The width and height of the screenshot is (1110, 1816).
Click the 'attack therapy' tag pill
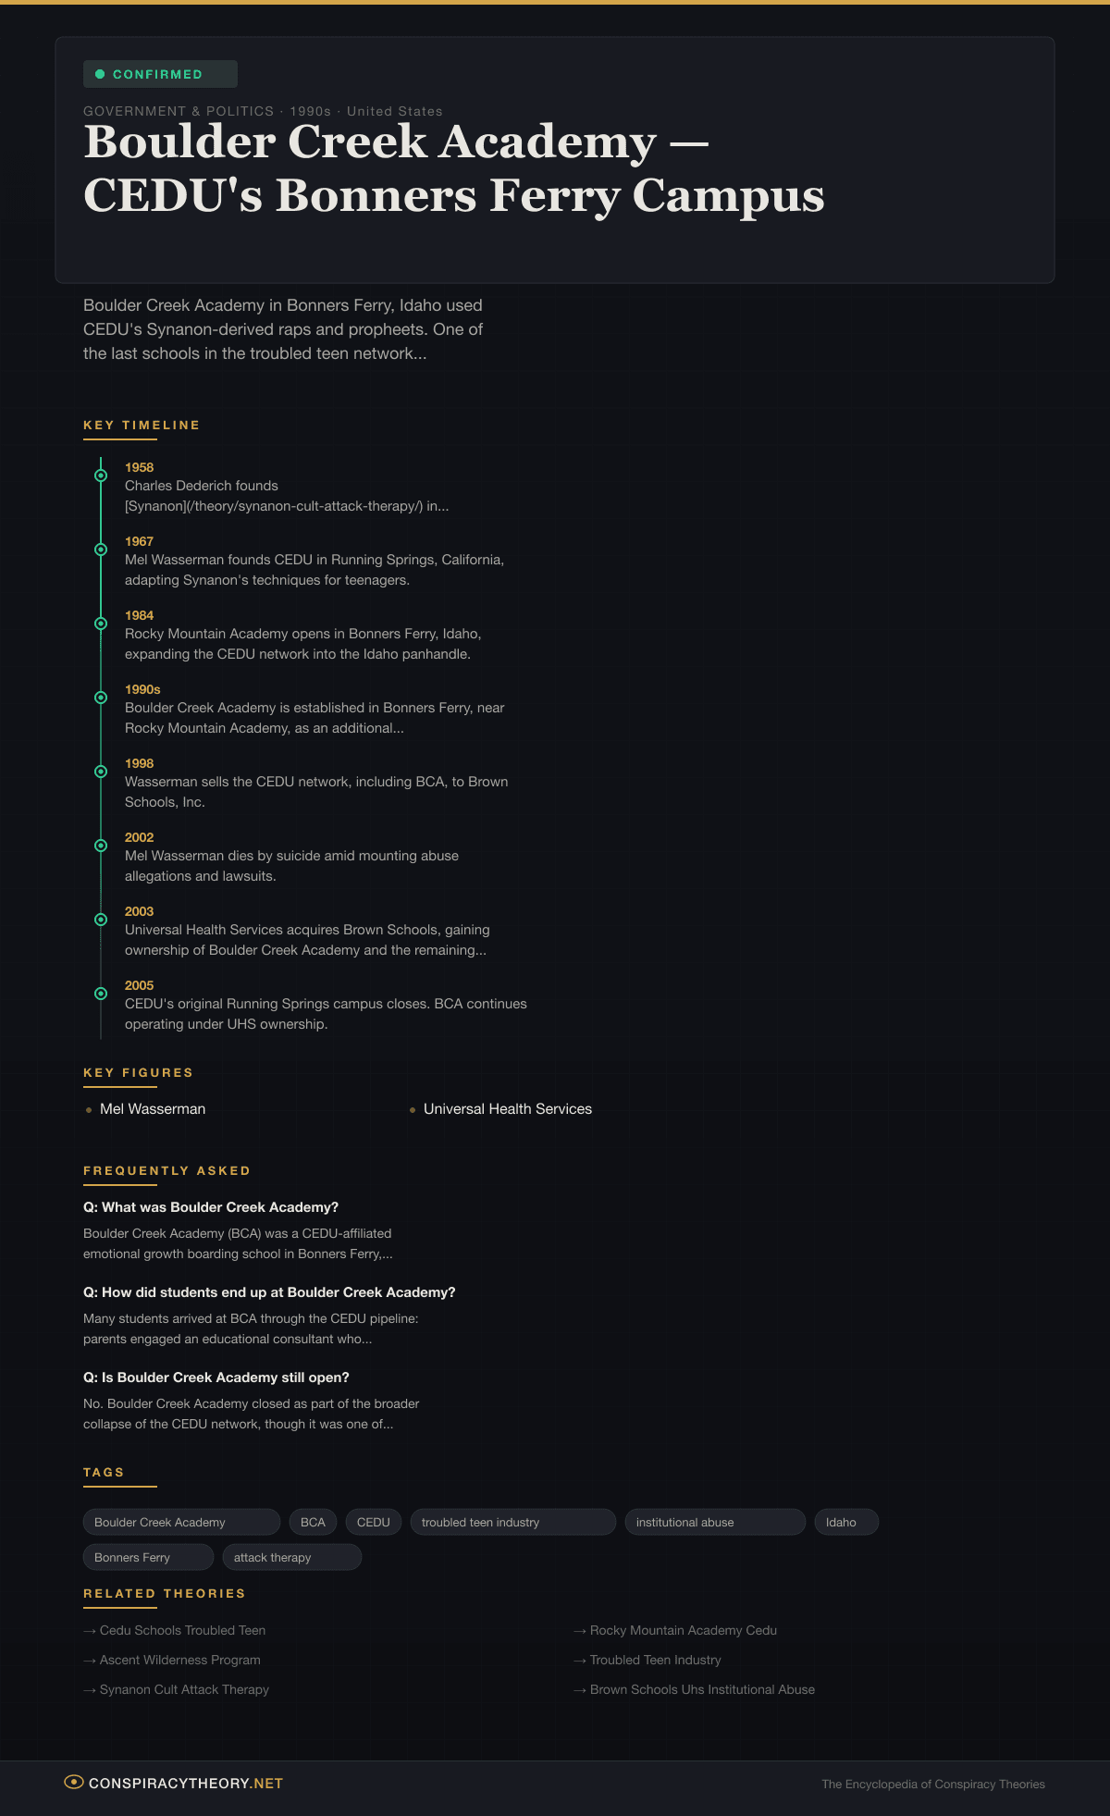click(x=291, y=1557)
